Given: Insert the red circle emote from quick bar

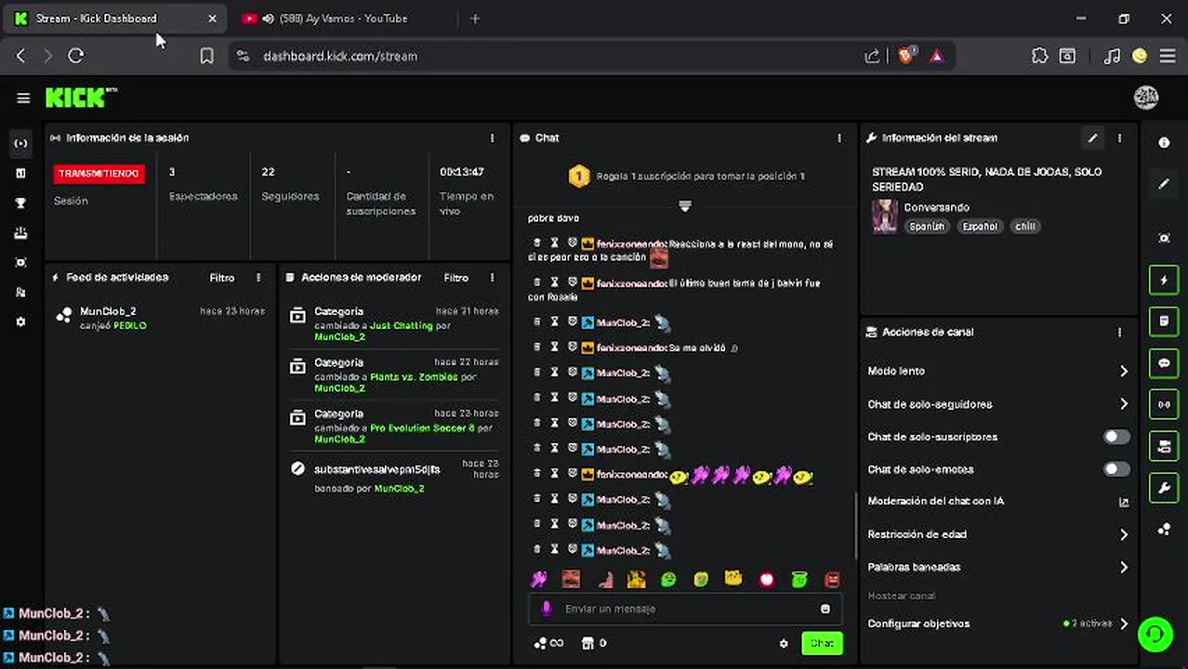Looking at the screenshot, I should click(766, 580).
